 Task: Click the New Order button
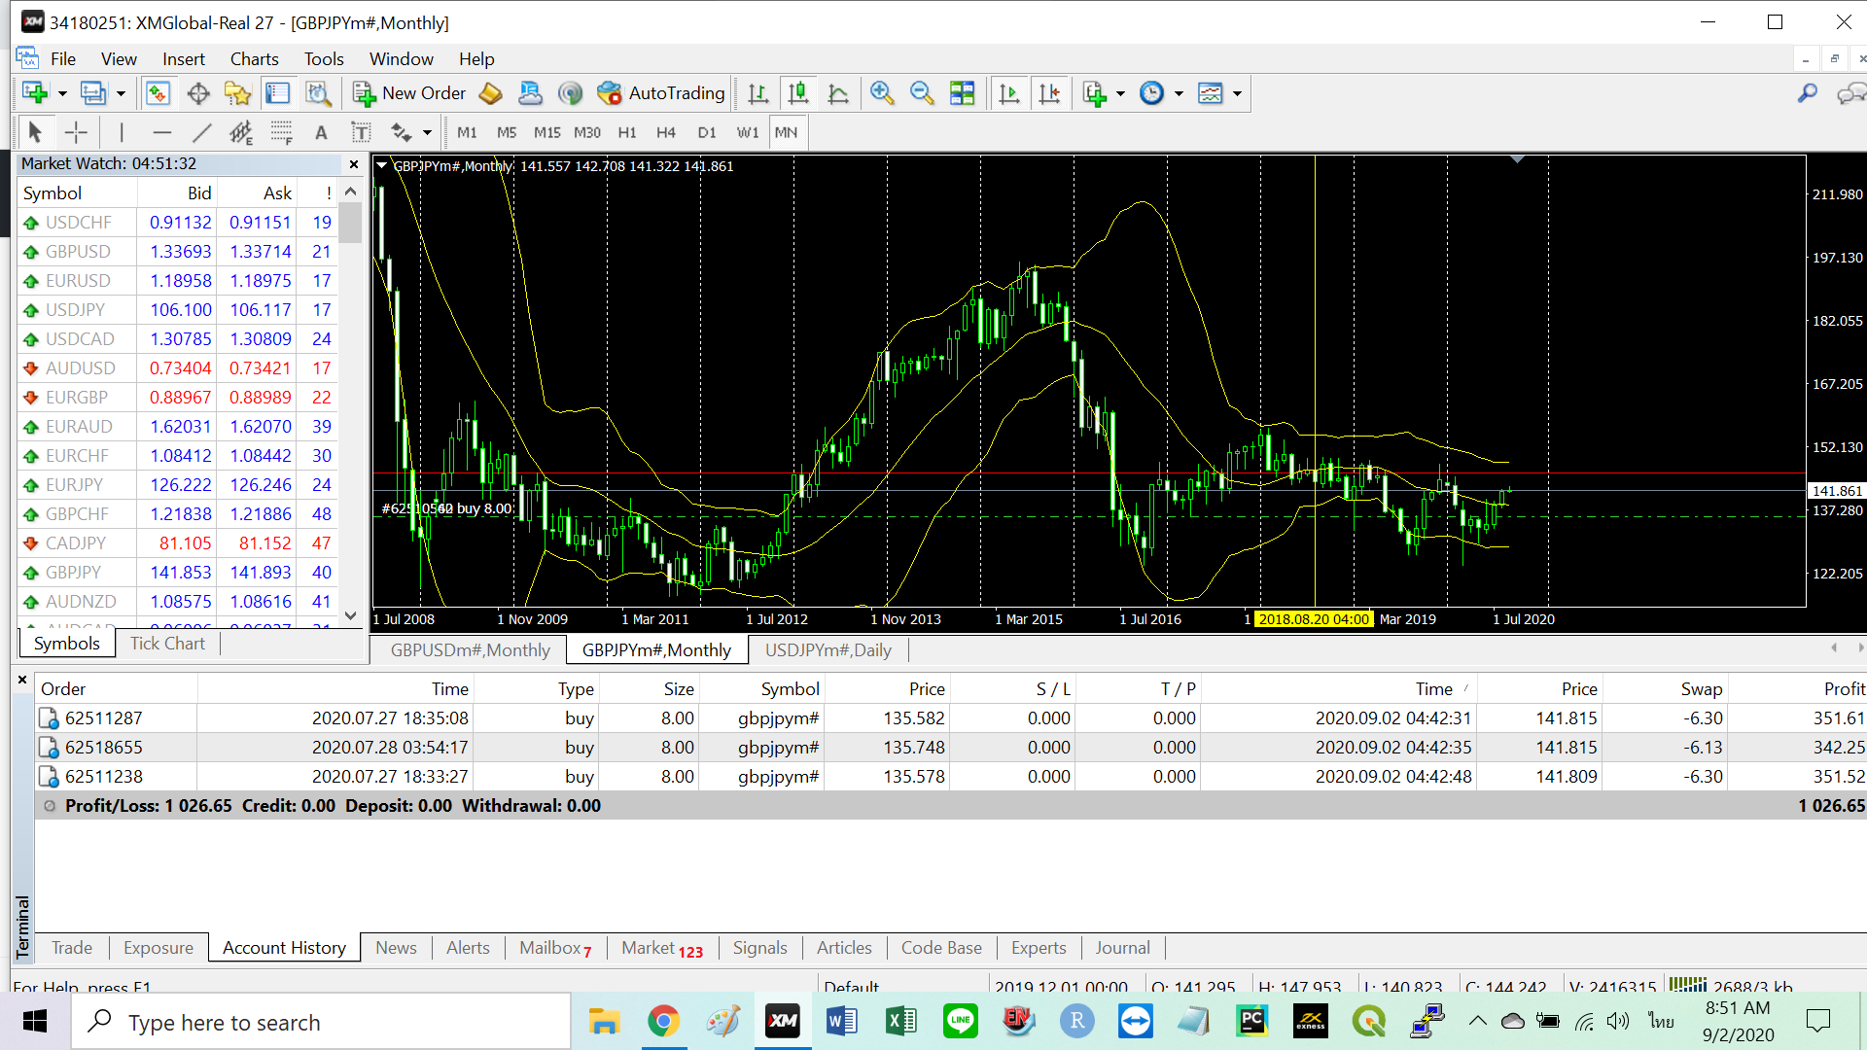tap(409, 93)
